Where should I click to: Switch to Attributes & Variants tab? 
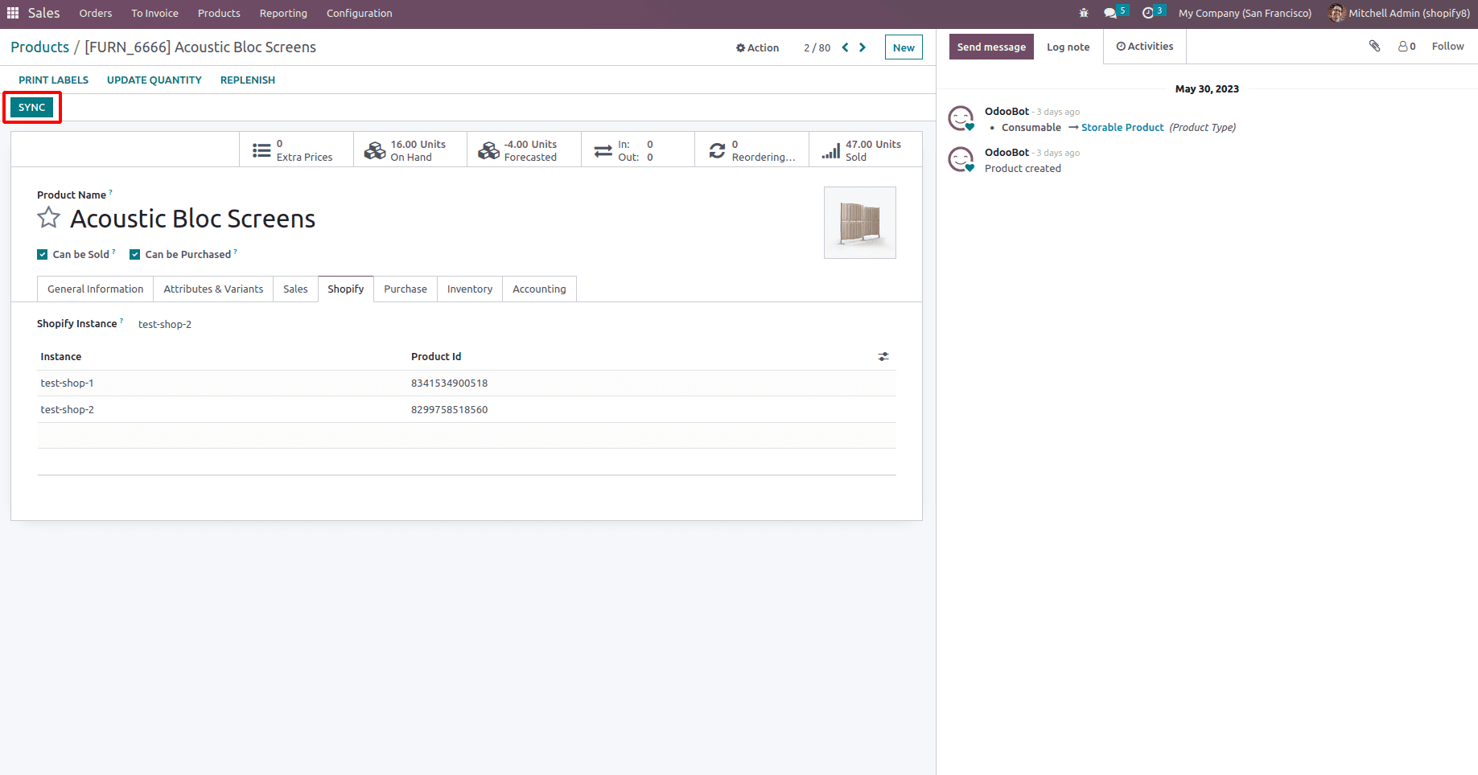(213, 289)
